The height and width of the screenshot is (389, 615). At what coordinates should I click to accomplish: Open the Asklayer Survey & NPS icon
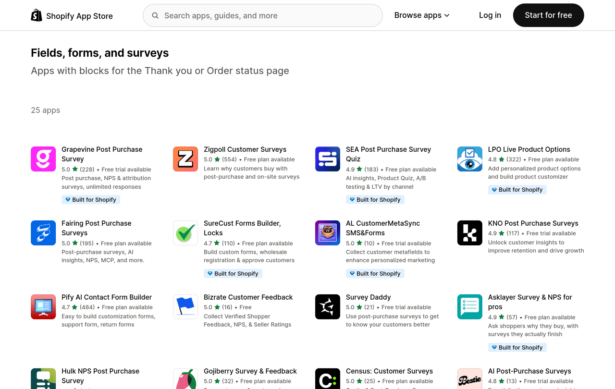[470, 307]
